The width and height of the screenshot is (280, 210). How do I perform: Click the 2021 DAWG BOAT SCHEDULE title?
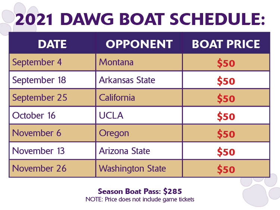[140, 19]
